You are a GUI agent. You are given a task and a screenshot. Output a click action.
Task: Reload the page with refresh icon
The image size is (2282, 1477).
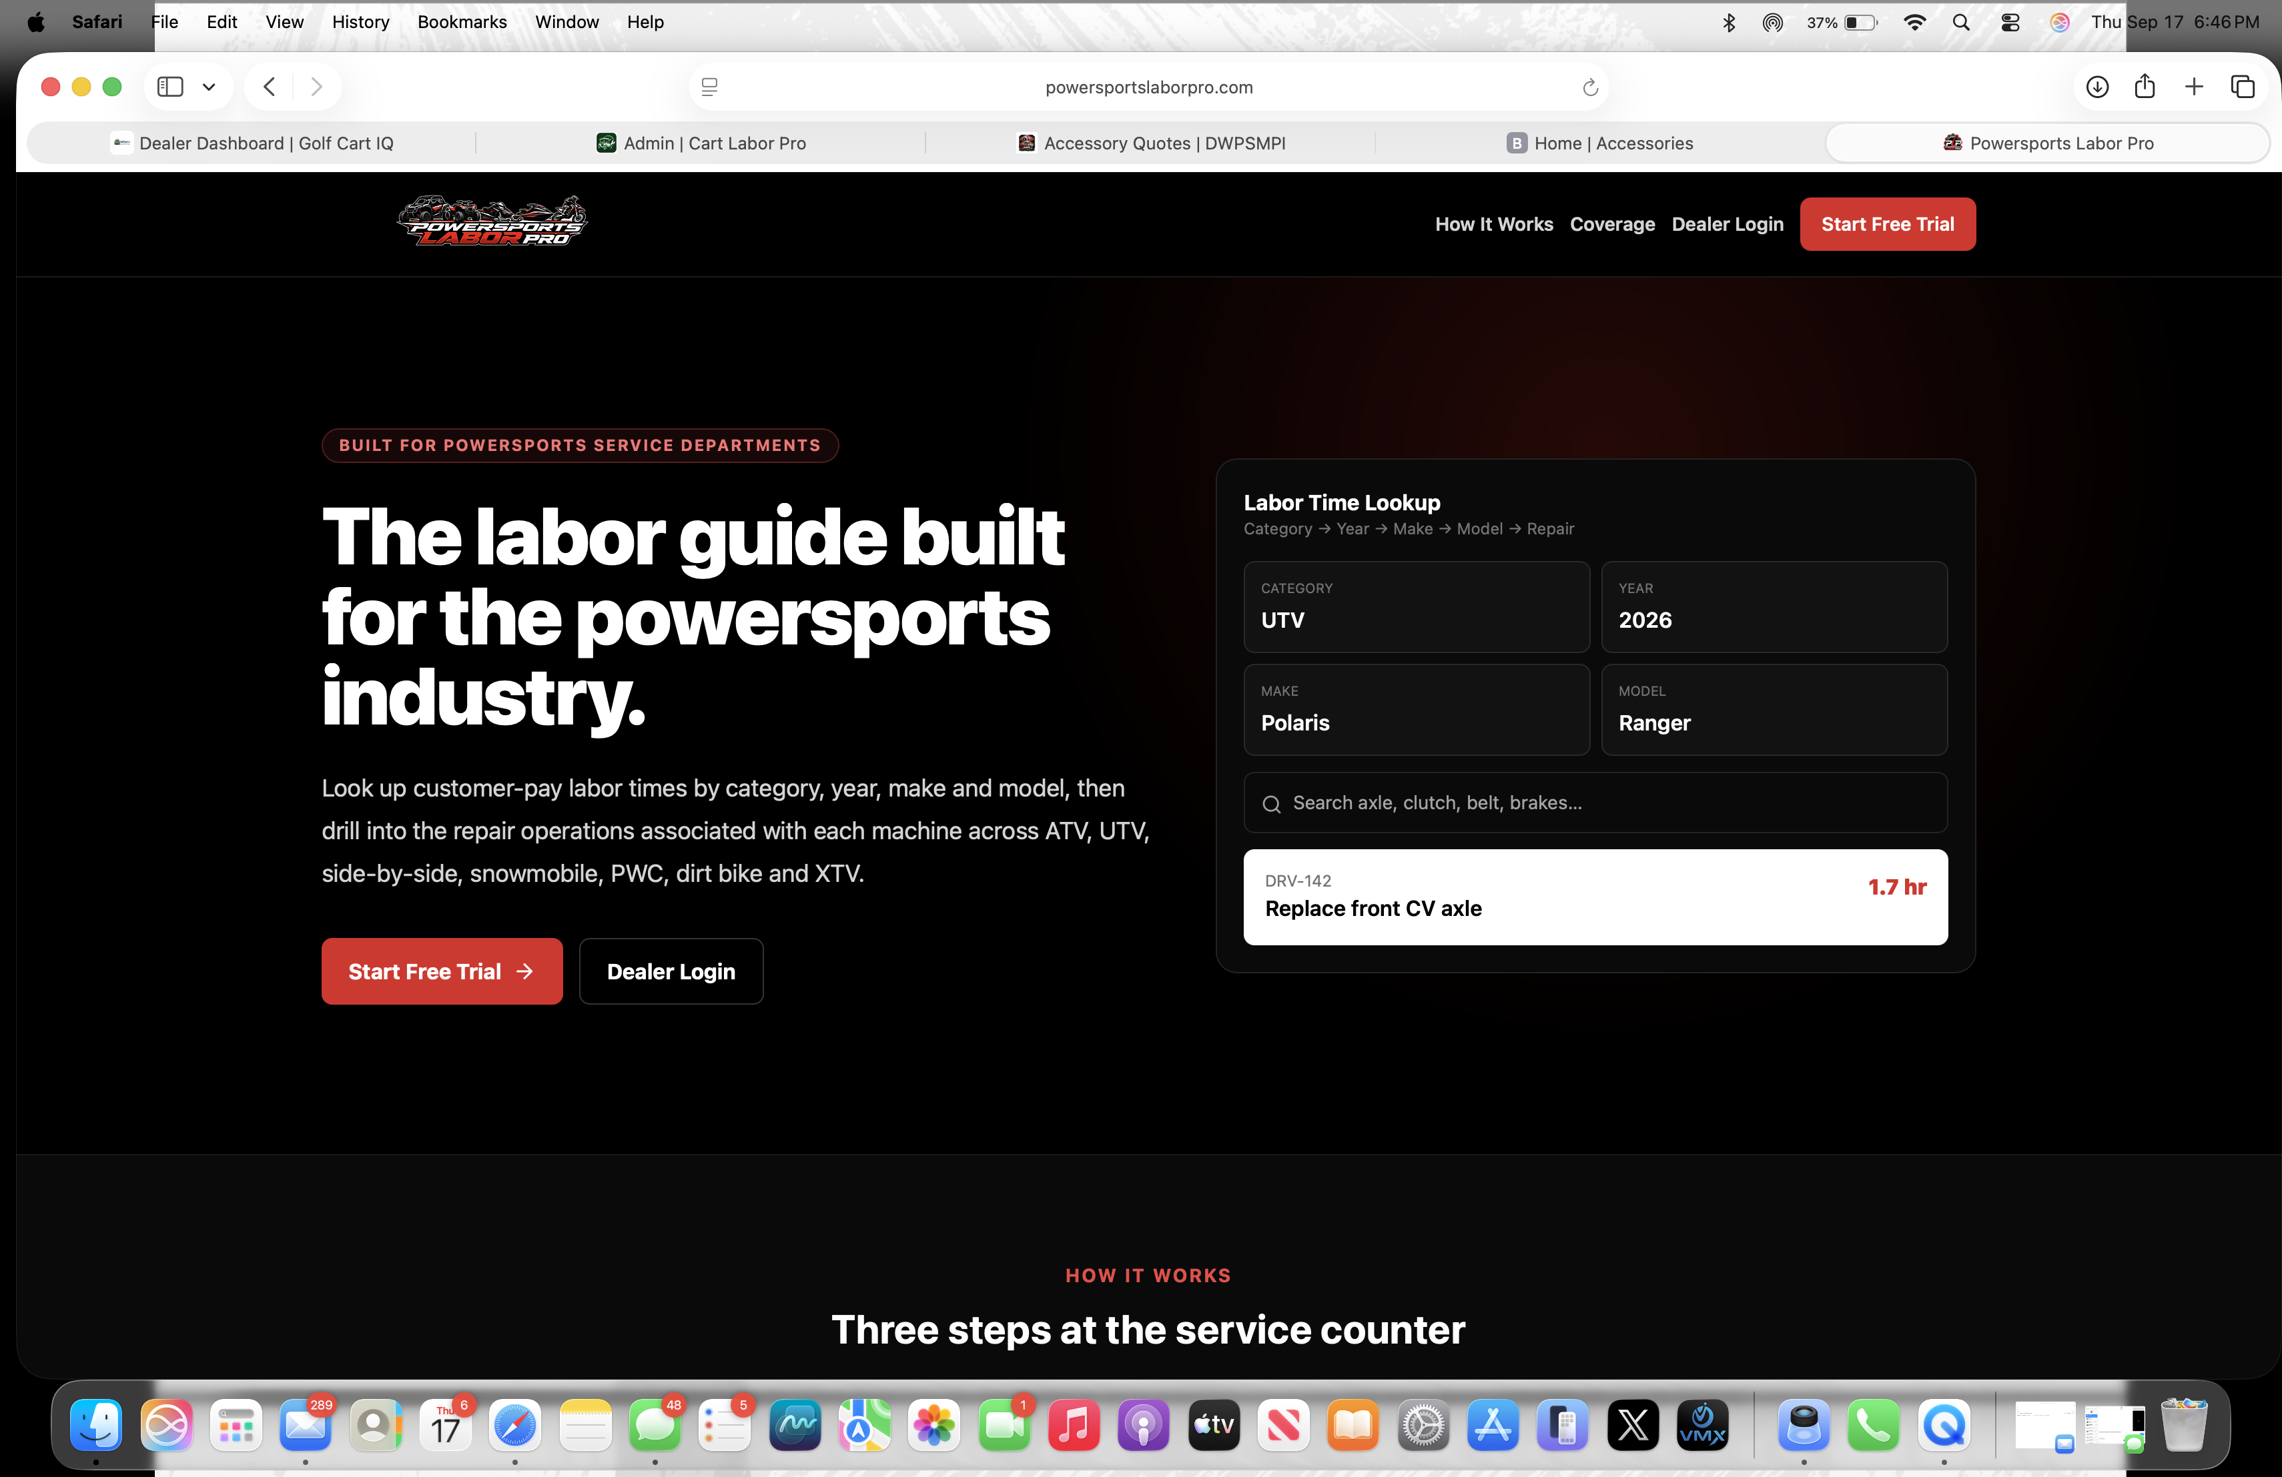[x=1590, y=87]
